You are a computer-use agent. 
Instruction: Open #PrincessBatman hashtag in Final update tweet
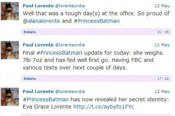[60, 53]
